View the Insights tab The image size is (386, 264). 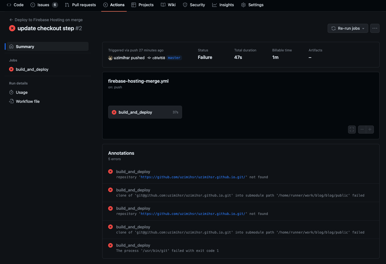(x=223, y=5)
